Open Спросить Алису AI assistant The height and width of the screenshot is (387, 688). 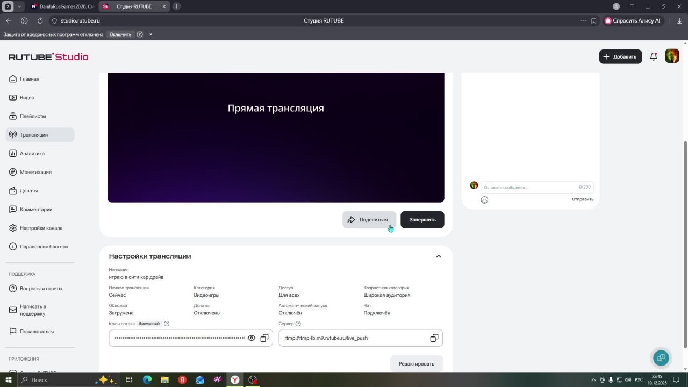point(633,20)
